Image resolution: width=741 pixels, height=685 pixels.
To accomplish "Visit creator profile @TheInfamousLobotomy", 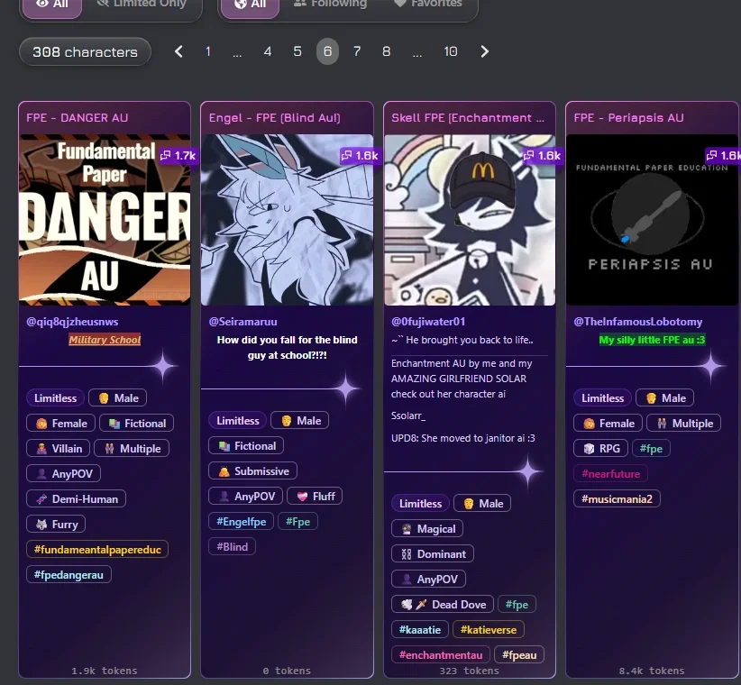I will point(638,322).
